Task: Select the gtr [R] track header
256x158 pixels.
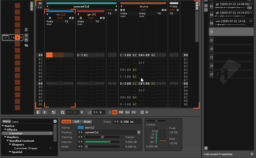Action: pos(92,15)
